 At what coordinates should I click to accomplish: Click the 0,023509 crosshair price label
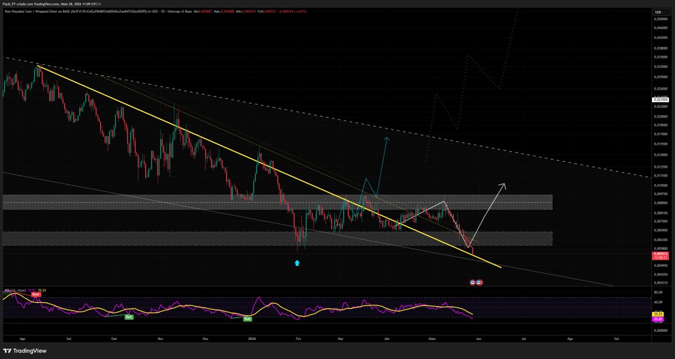(659, 99)
